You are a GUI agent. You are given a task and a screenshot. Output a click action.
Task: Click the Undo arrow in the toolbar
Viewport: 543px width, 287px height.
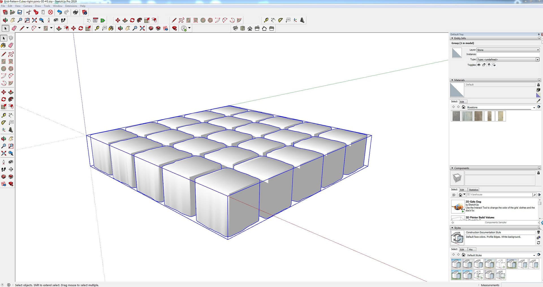(x=59, y=12)
